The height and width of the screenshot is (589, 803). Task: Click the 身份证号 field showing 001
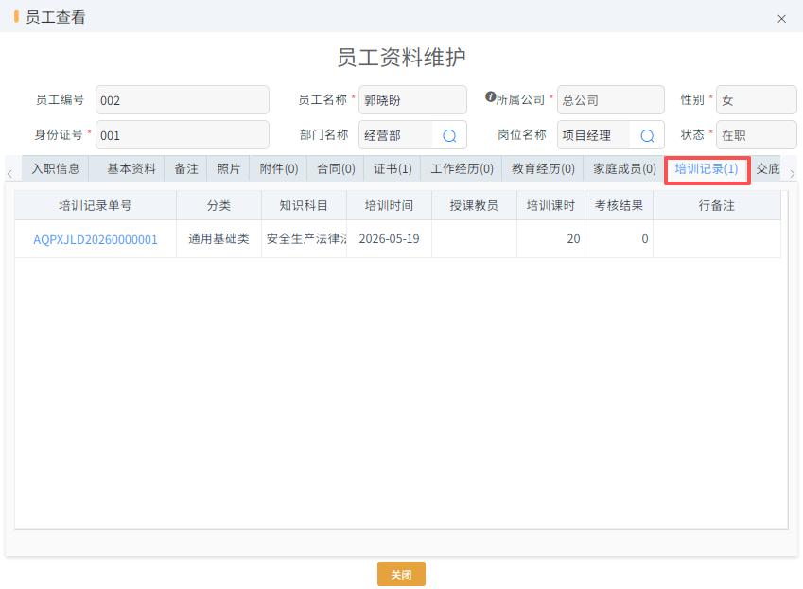point(183,135)
